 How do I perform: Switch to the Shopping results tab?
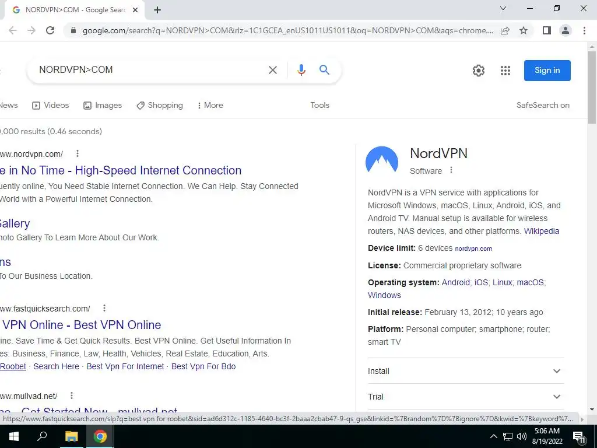point(160,106)
